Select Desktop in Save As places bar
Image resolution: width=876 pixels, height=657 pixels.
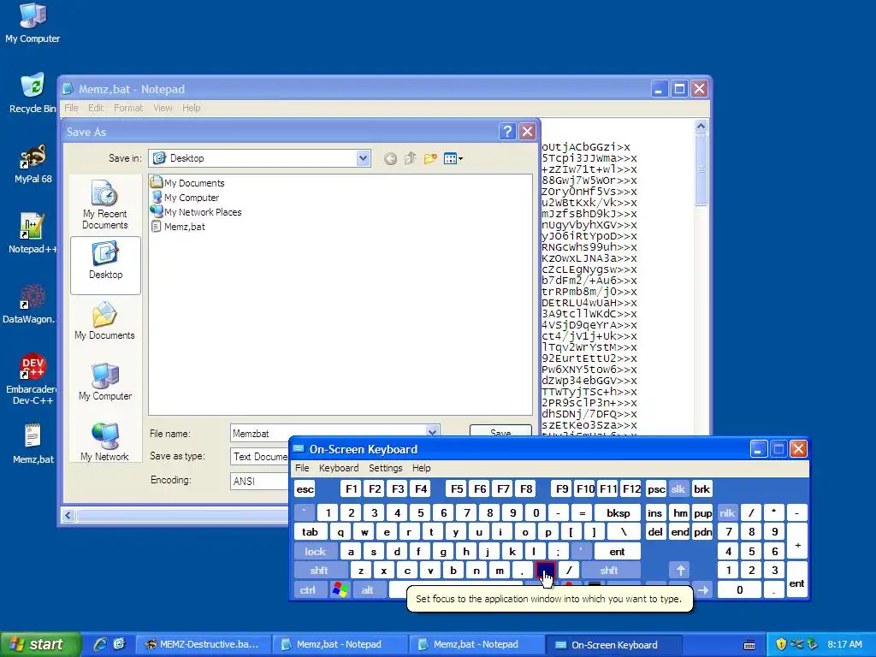(x=105, y=265)
